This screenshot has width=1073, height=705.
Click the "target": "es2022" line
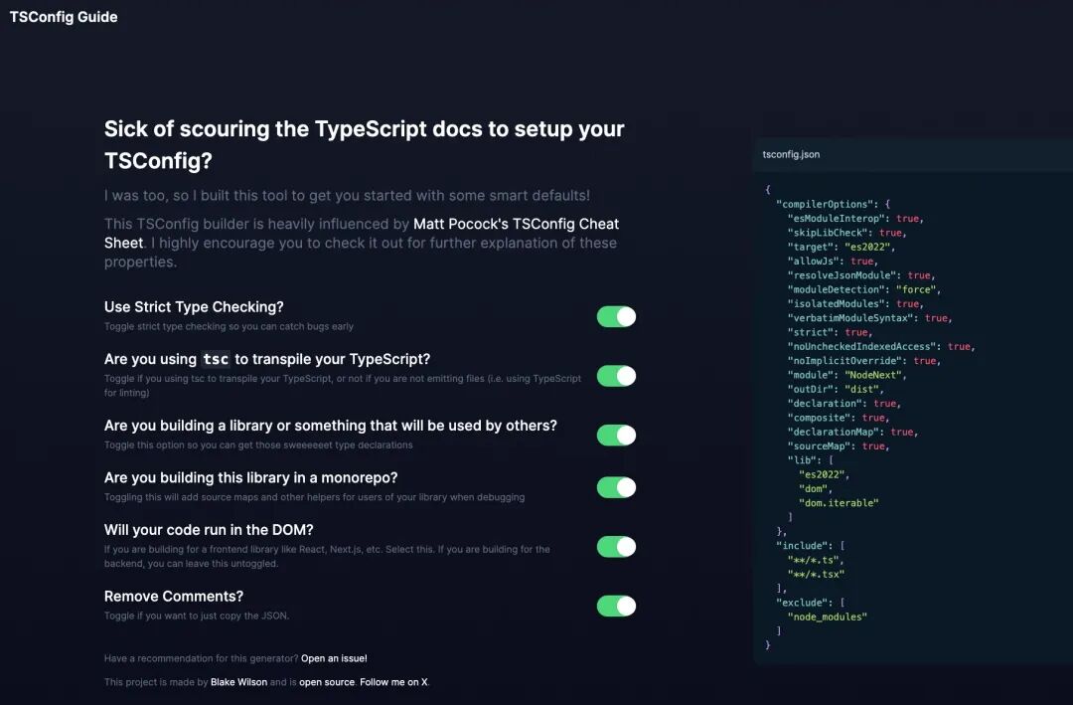click(x=842, y=247)
